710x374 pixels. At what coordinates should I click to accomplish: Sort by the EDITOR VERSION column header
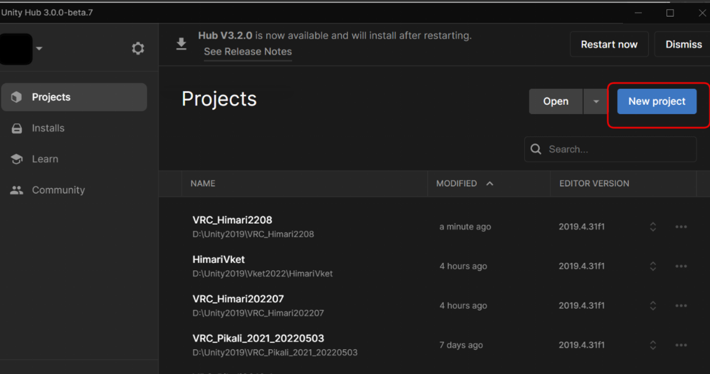tap(594, 183)
